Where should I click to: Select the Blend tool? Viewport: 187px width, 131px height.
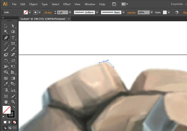[13, 84]
